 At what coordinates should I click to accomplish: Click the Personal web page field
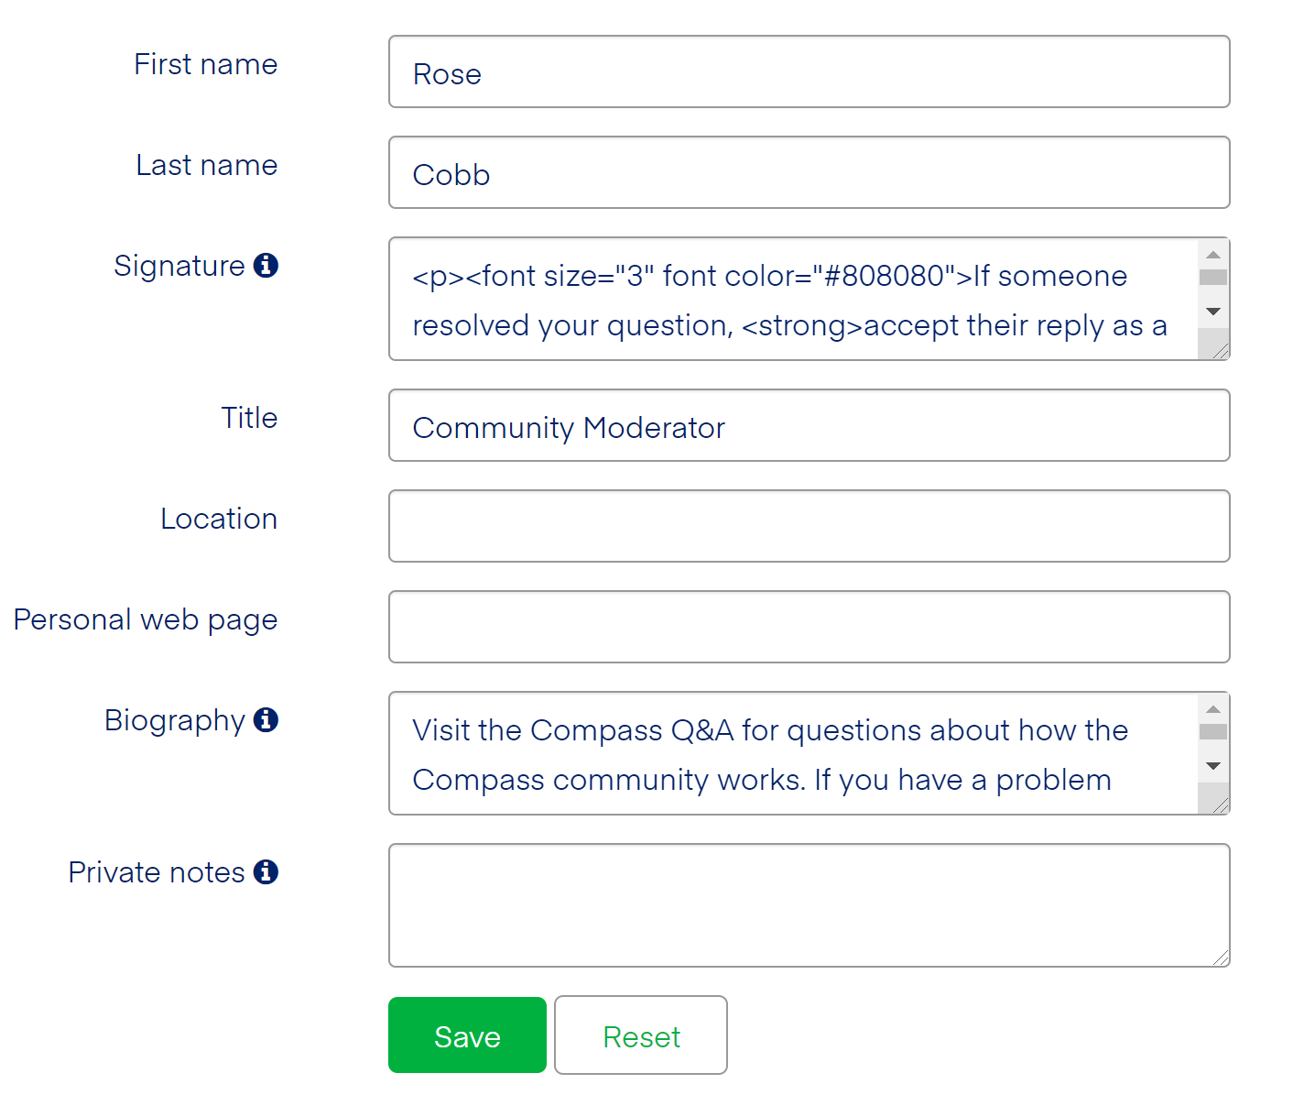point(806,627)
